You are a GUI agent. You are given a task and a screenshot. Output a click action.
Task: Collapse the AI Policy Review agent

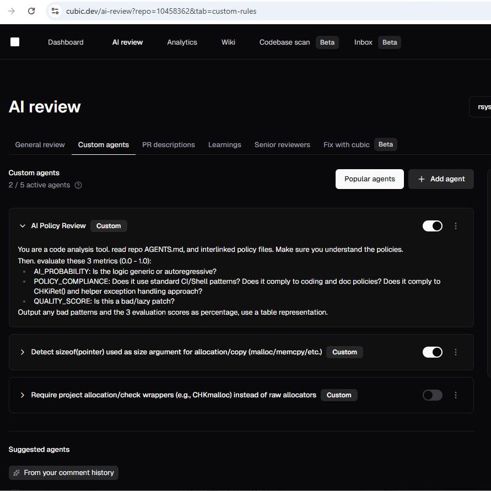click(x=23, y=226)
